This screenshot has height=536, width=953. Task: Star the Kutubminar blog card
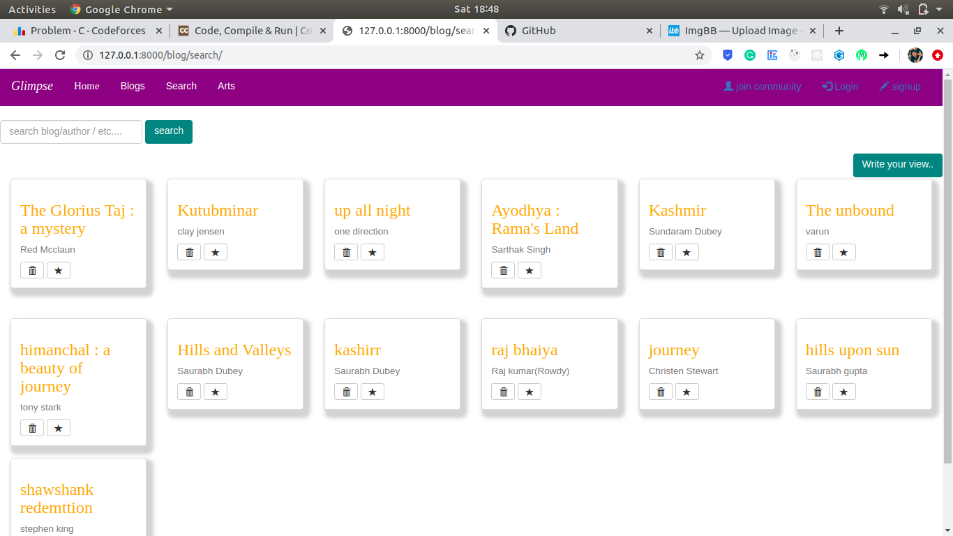pos(216,252)
